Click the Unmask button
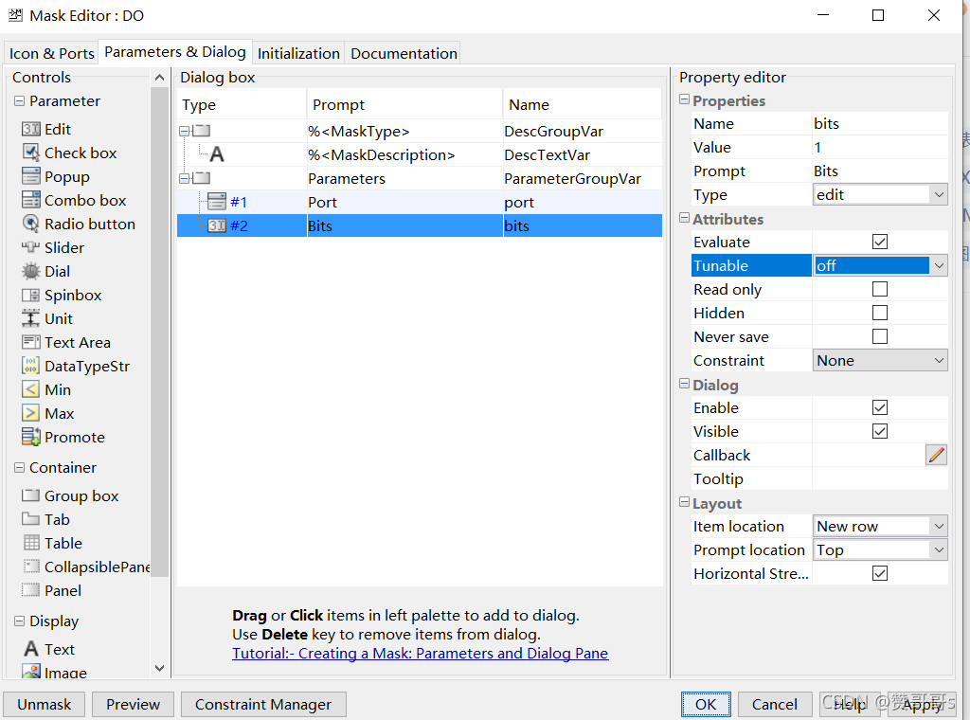Viewport: 970px width, 720px height. pyautogui.click(x=45, y=705)
